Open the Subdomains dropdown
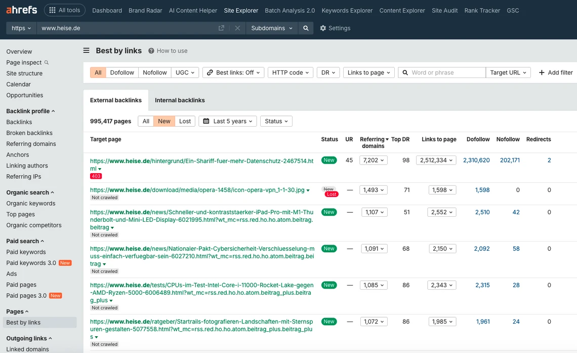The height and width of the screenshot is (353, 577). (272, 28)
